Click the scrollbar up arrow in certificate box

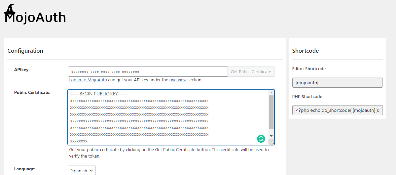point(271,93)
